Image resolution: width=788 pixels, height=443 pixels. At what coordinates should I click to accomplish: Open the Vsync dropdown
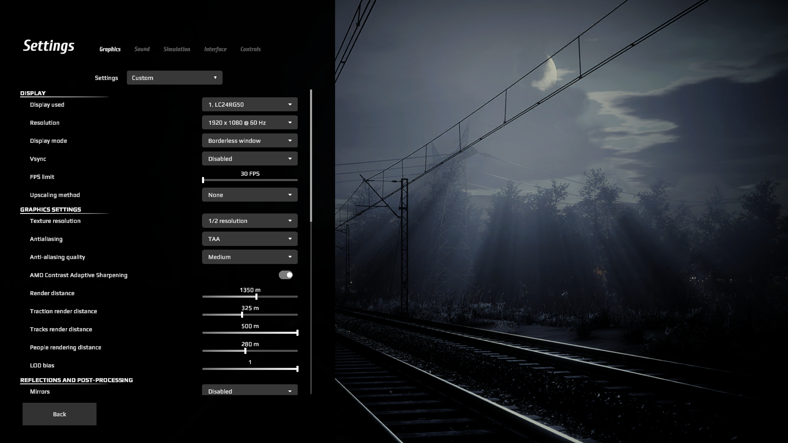click(x=250, y=159)
